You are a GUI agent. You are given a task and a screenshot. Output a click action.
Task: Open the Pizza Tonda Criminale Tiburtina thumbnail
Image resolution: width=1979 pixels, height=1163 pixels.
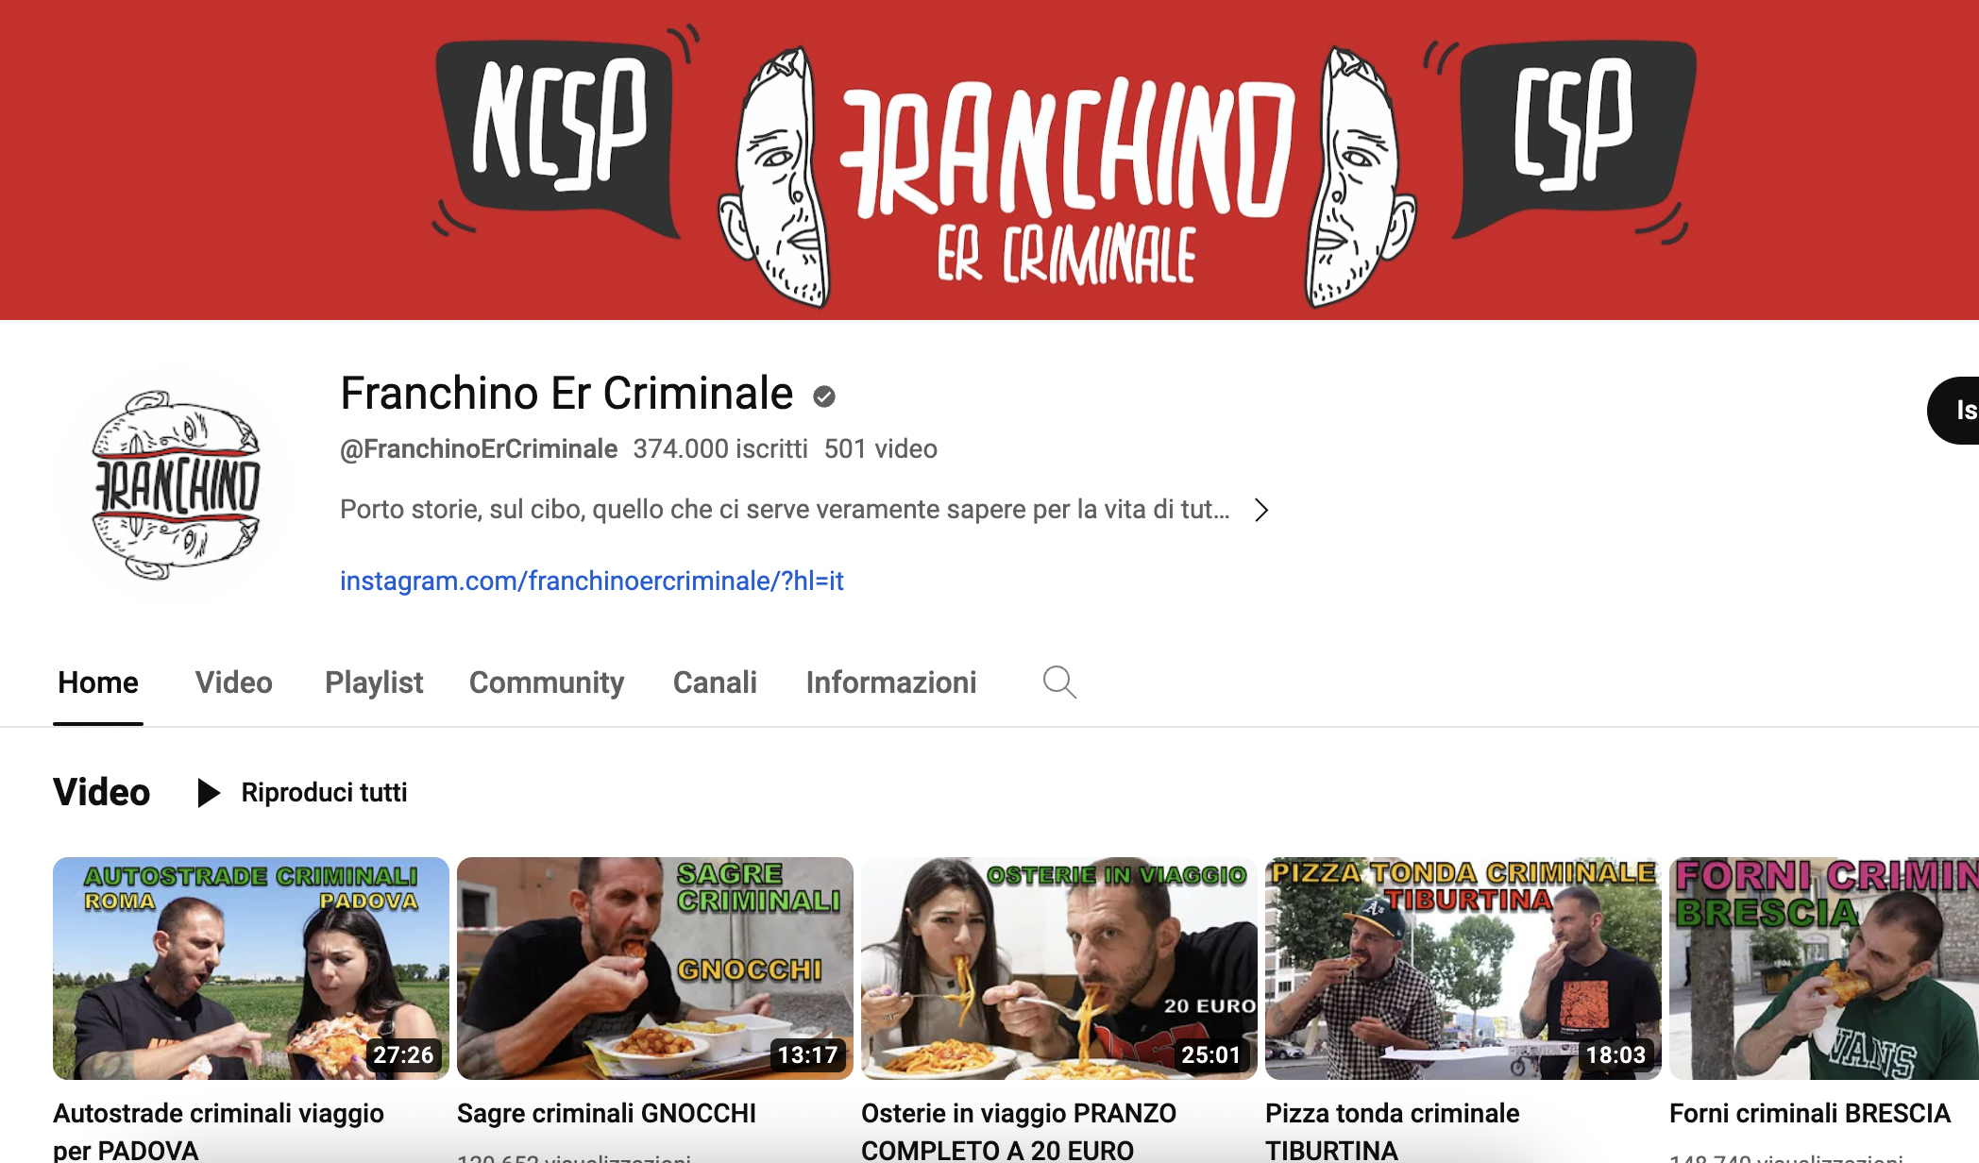pyautogui.click(x=1463, y=969)
